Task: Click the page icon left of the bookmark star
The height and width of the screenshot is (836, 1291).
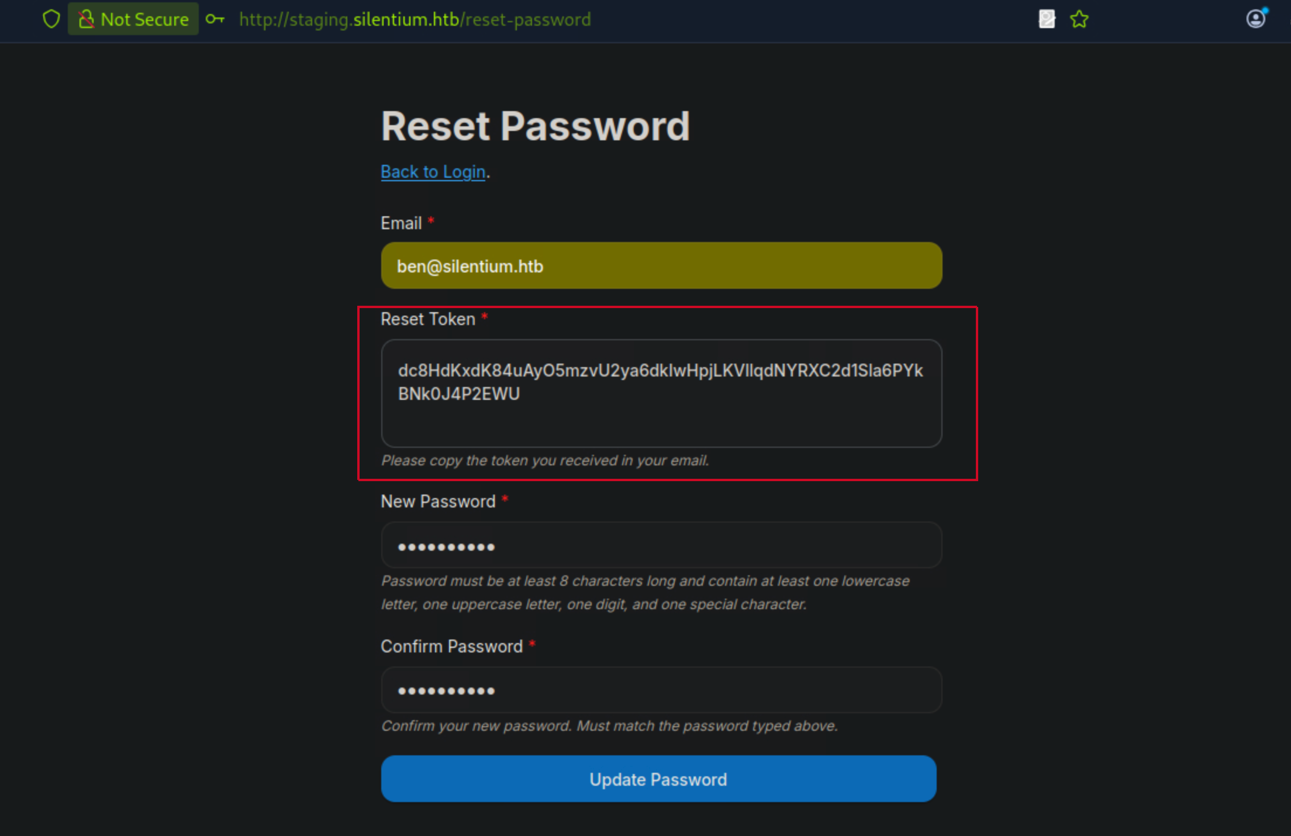Action: (x=1047, y=19)
